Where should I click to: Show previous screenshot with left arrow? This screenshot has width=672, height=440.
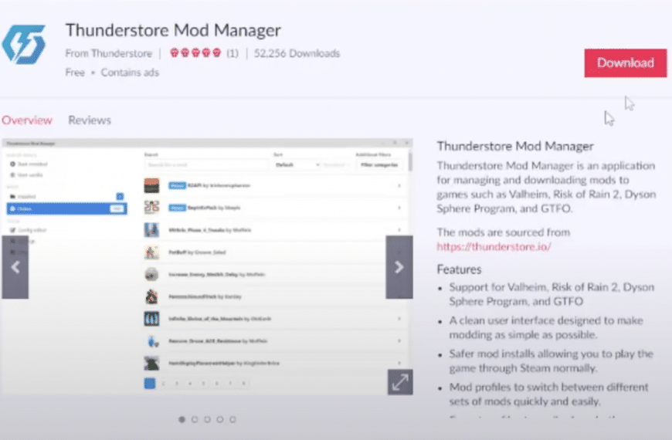(x=15, y=267)
